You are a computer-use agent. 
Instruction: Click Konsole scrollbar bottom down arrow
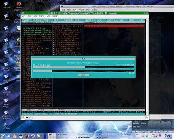(x=147, y=114)
